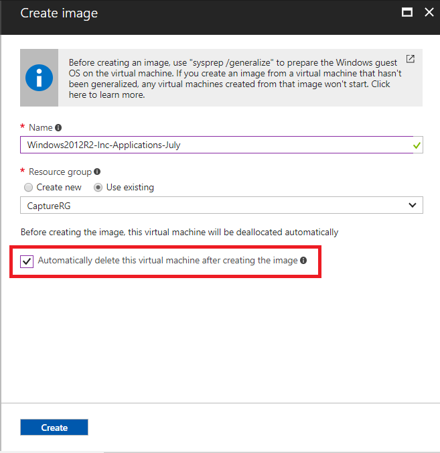Select the Create new radio button
The image size is (440, 453).
pos(28,188)
